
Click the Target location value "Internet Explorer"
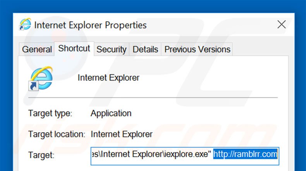(122, 134)
